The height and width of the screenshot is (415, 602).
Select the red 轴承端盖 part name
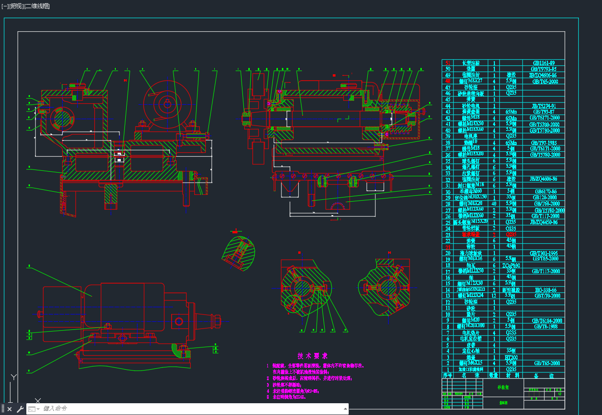471,235
